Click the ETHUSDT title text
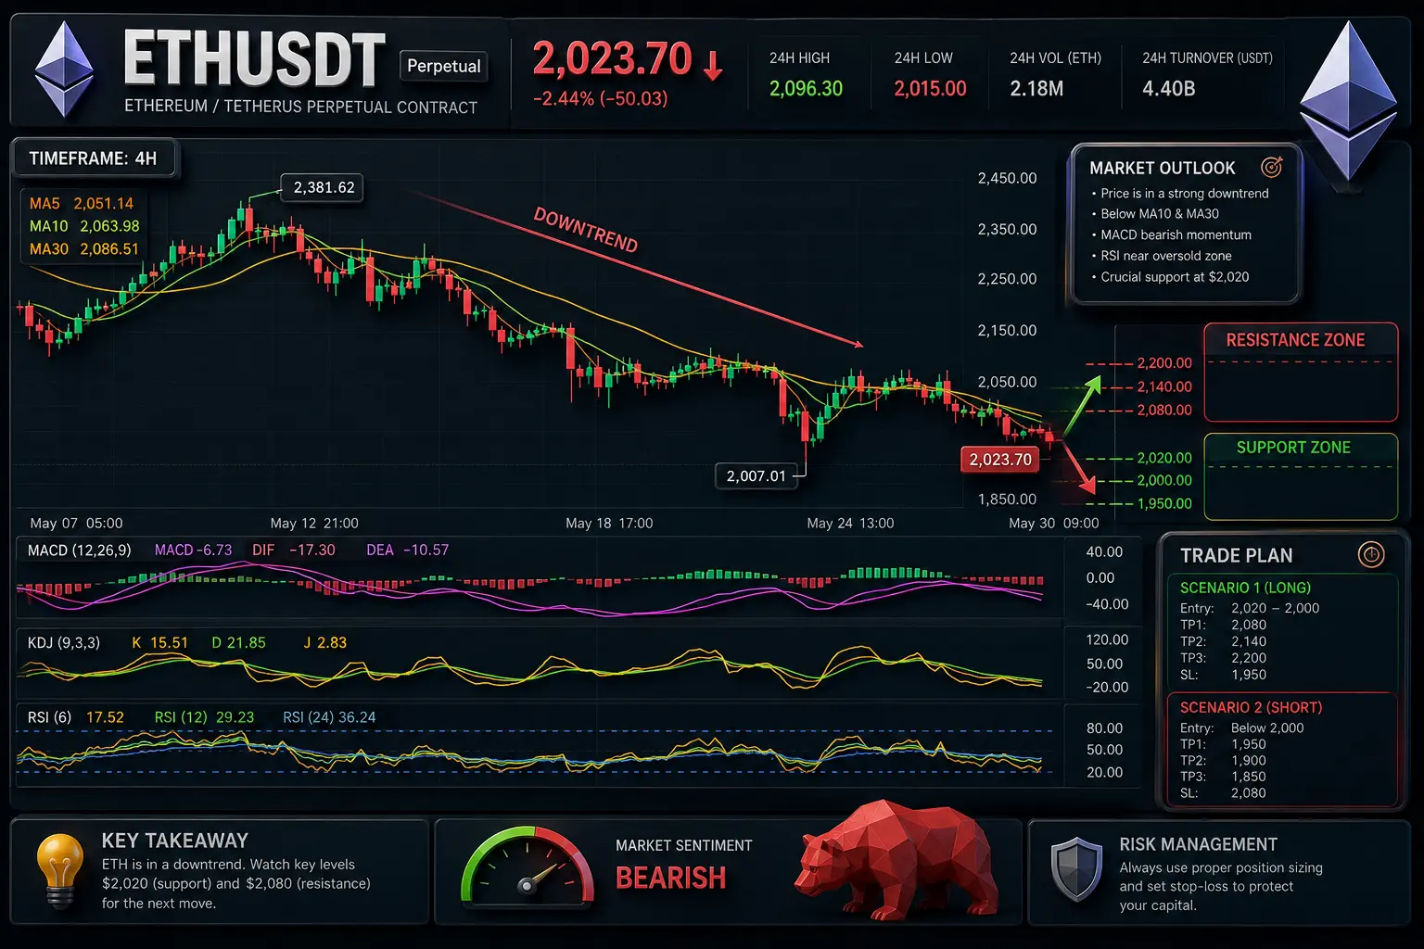 click(x=254, y=59)
